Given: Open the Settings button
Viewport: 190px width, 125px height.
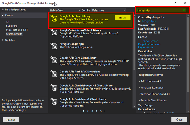Looking at the screenshot, I should point(11,120).
